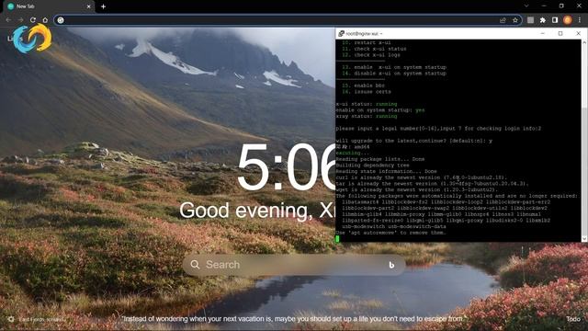The image size is (588, 331).
Task: Open the Extensions puzzle-piece menu
Action: click(543, 20)
